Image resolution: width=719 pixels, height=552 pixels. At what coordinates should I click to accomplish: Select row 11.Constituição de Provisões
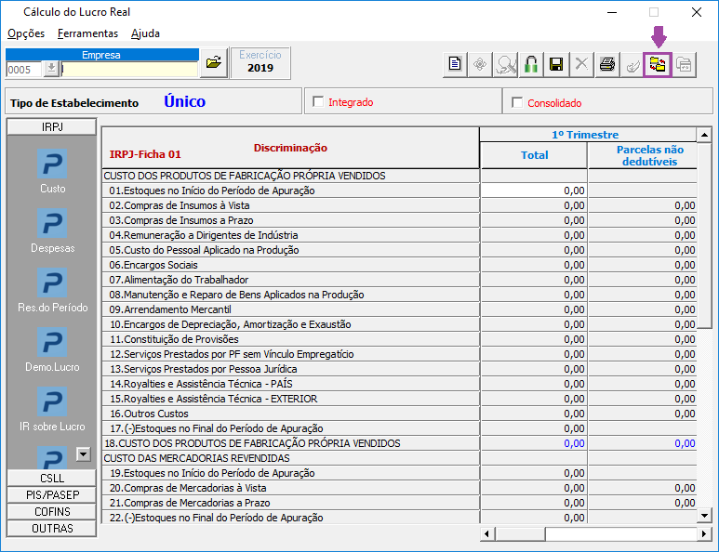click(x=291, y=339)
